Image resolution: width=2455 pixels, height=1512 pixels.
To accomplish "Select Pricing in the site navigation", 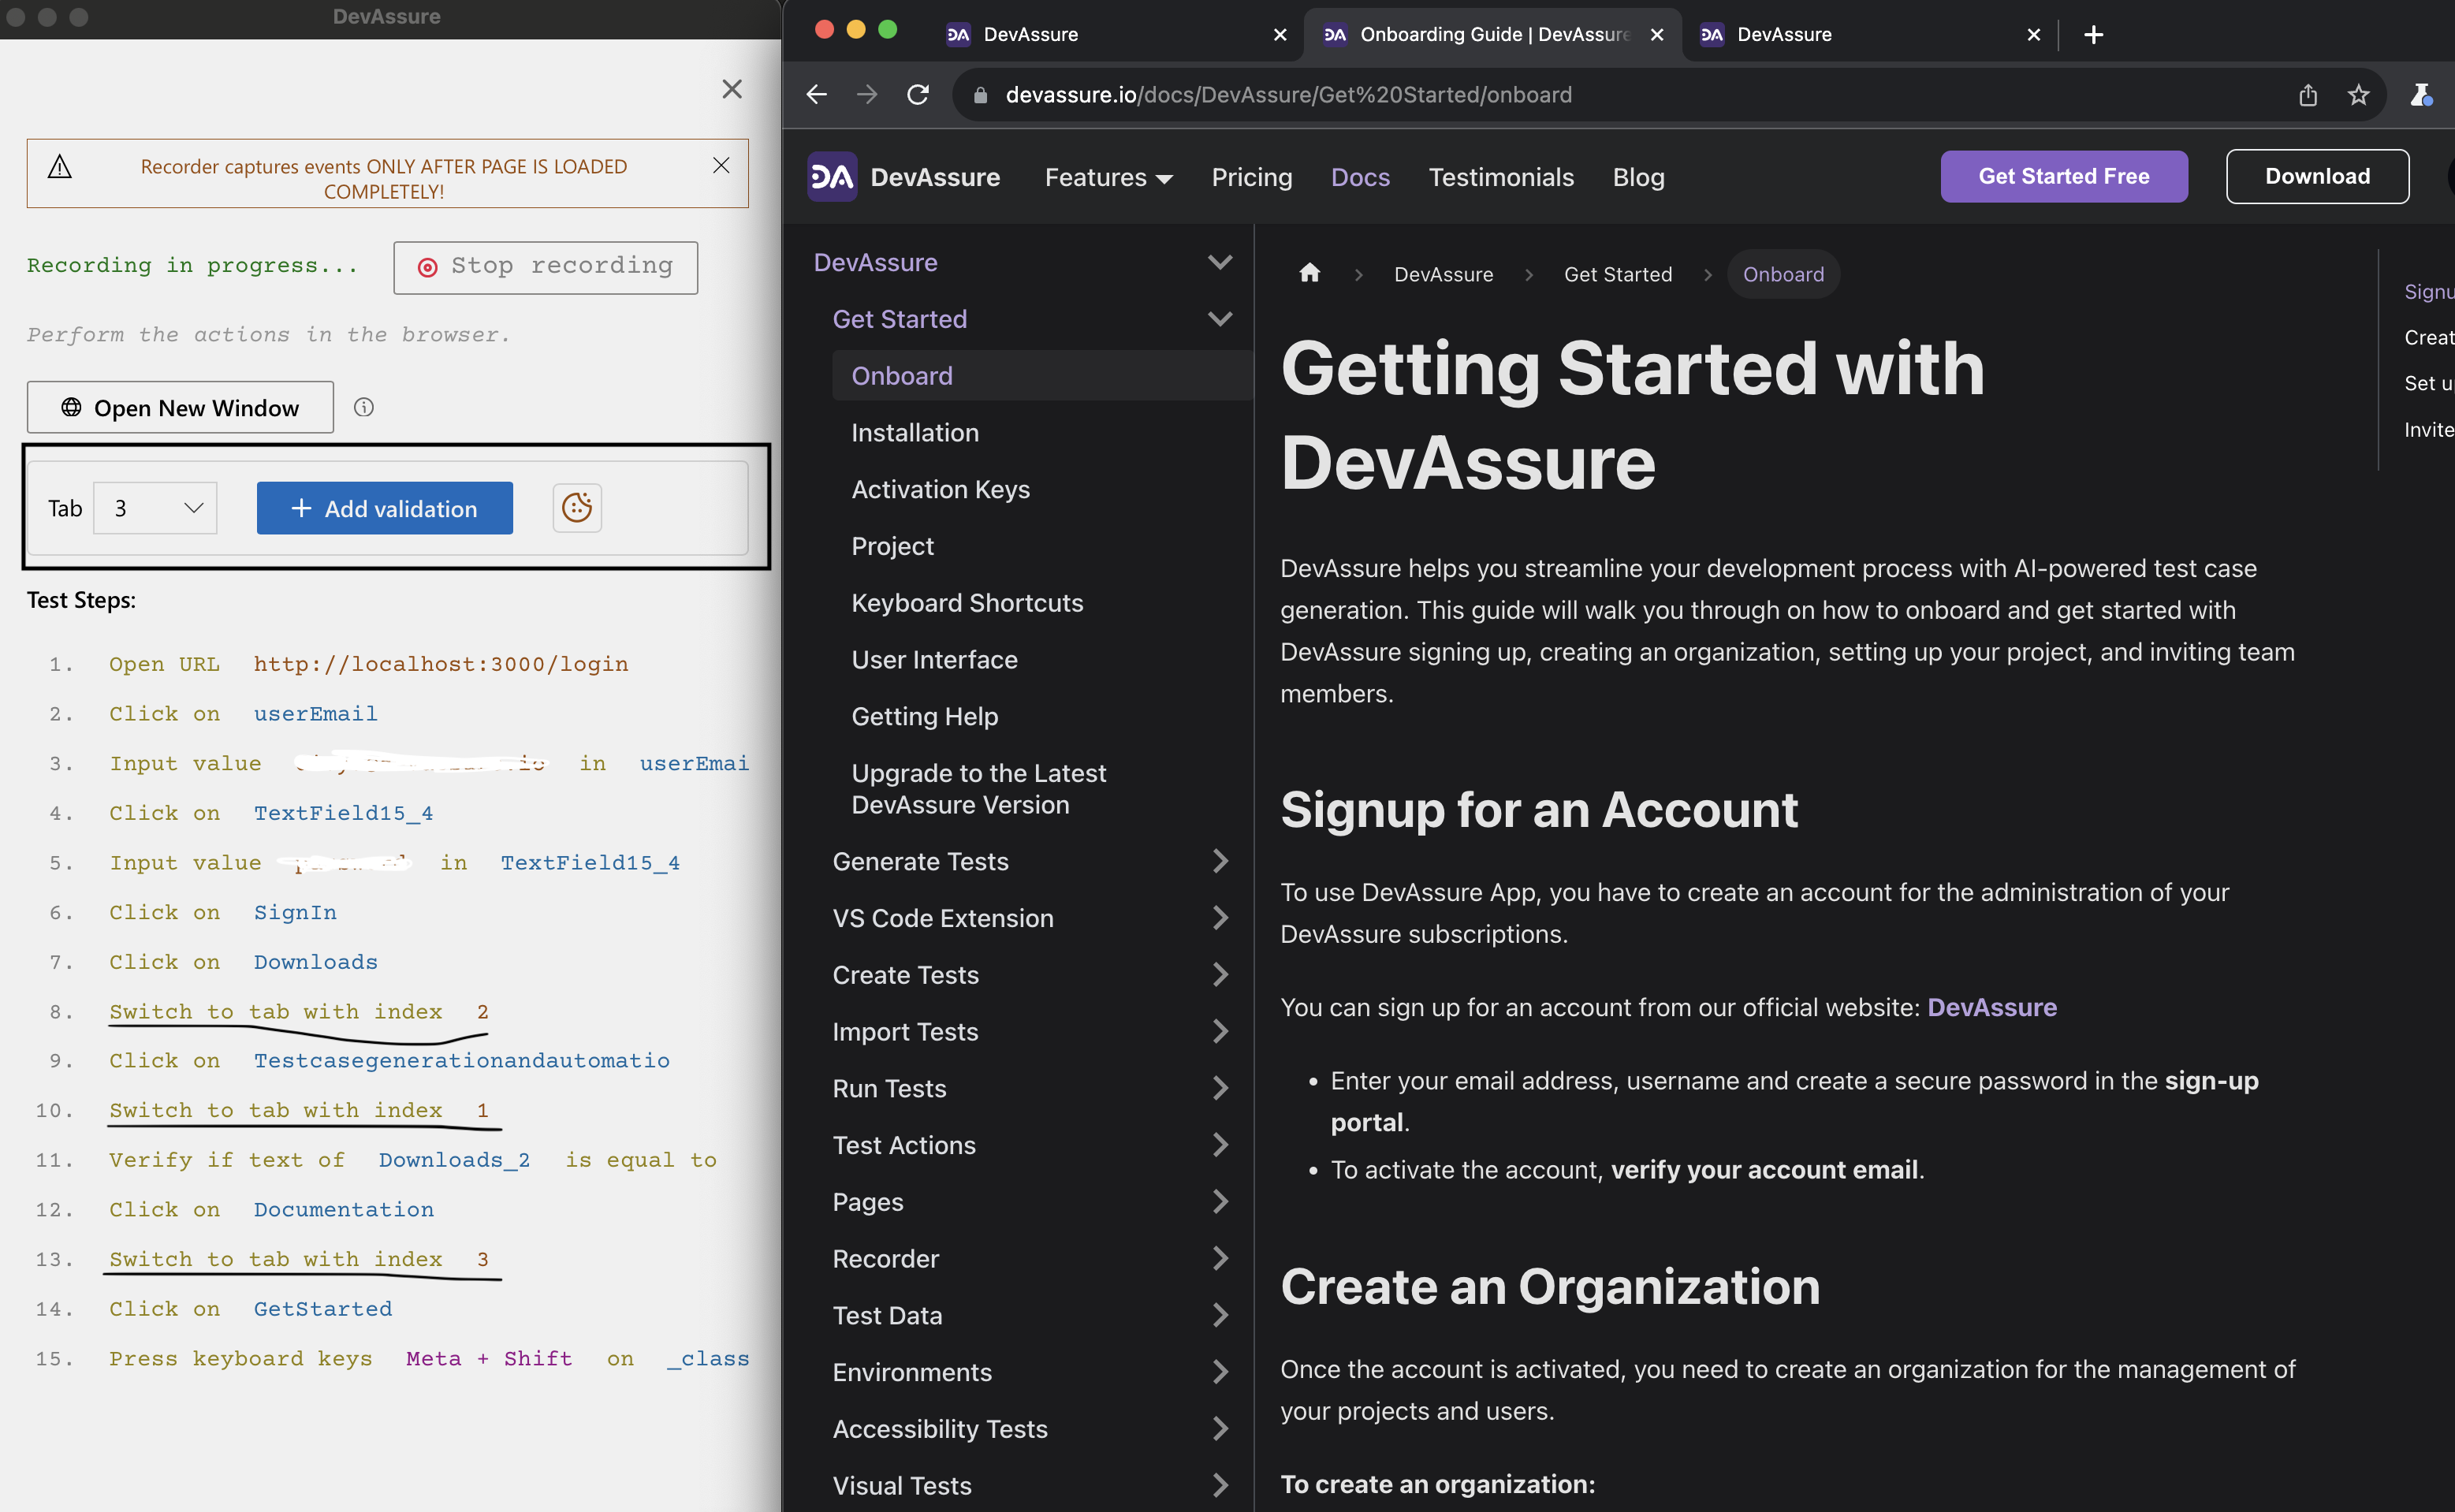I will [1252, 177].
